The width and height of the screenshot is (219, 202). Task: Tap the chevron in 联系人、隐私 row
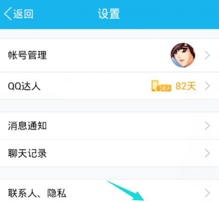click(x=207, y=193)
